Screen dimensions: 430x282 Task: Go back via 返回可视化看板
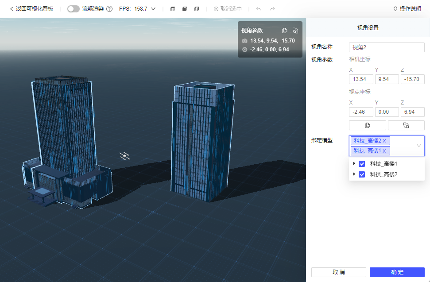click(x=31, y=9)
